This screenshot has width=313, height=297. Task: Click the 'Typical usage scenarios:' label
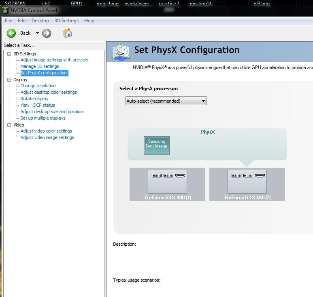tap(137, 280)
